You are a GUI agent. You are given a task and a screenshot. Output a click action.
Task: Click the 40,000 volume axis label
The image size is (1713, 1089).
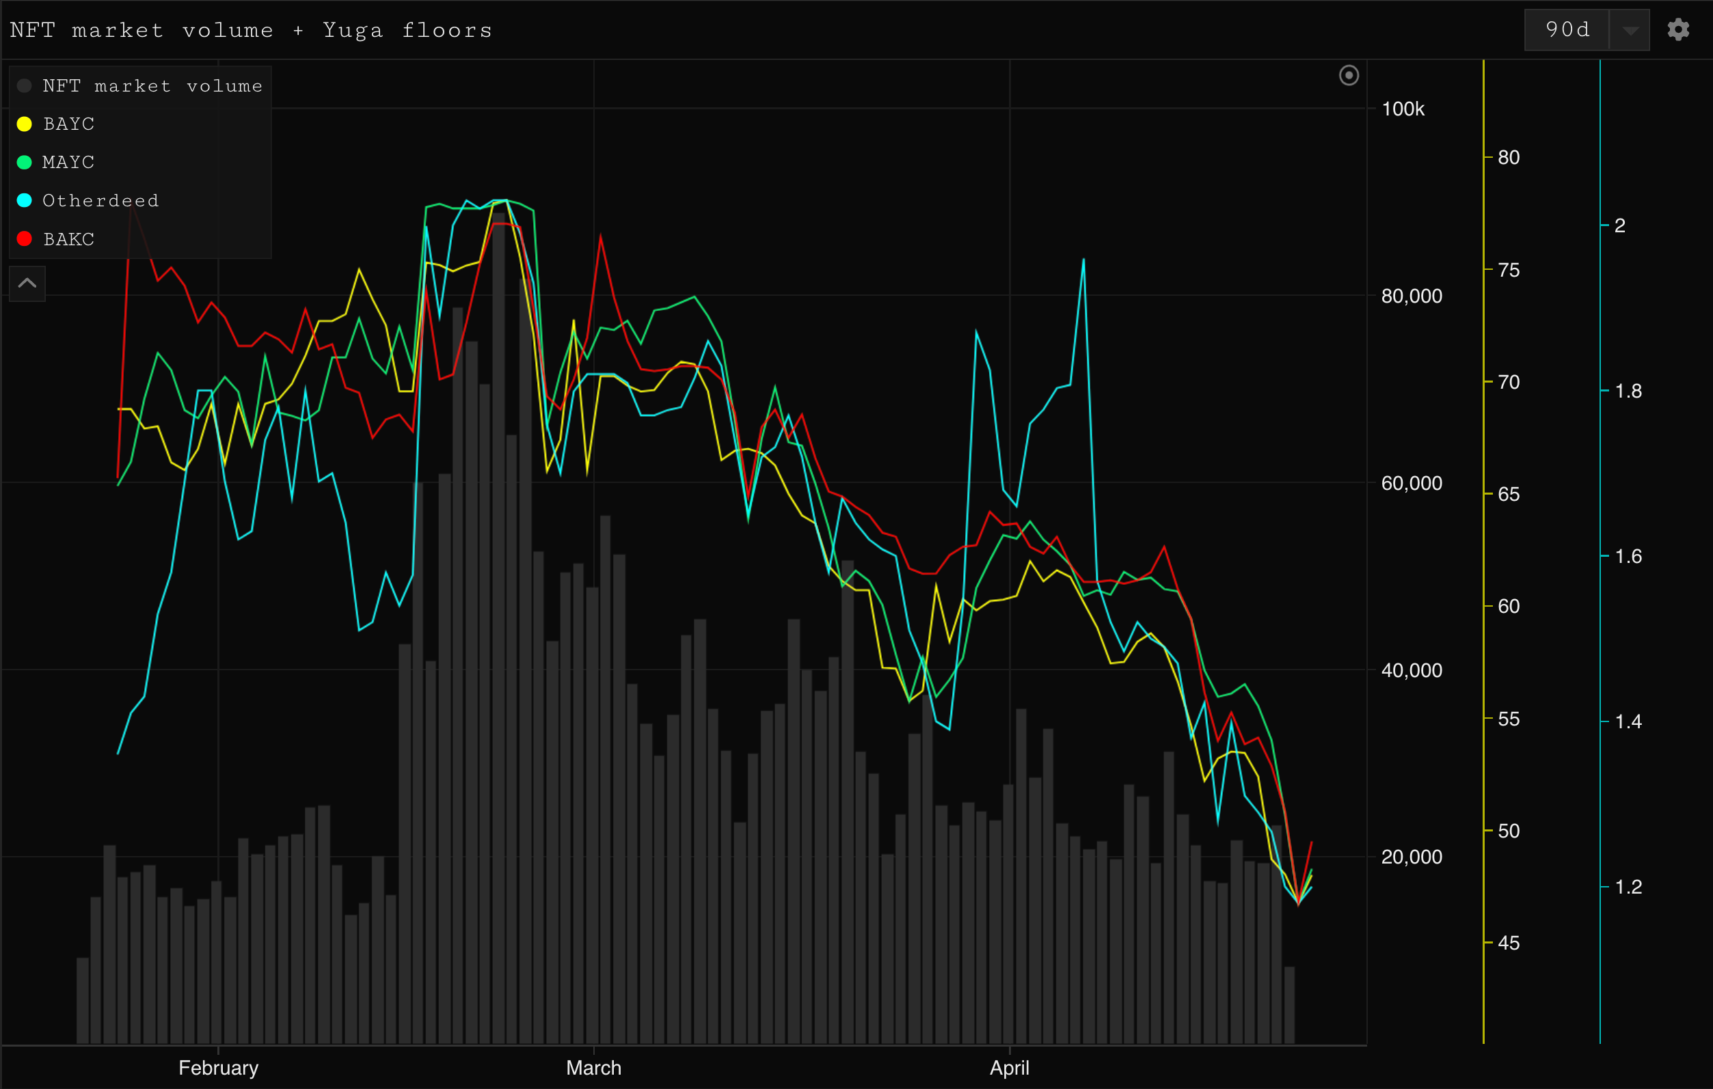(x=1412, y=670)
